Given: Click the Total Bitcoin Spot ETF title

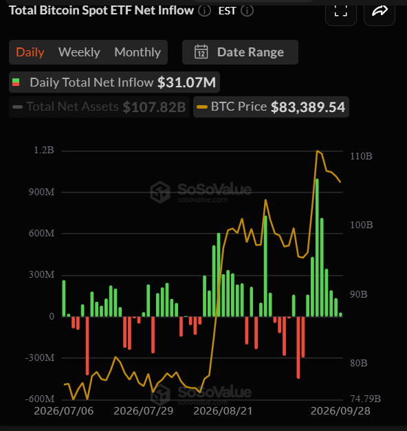Looking at the screenshot, I should [x=102, y=10].
